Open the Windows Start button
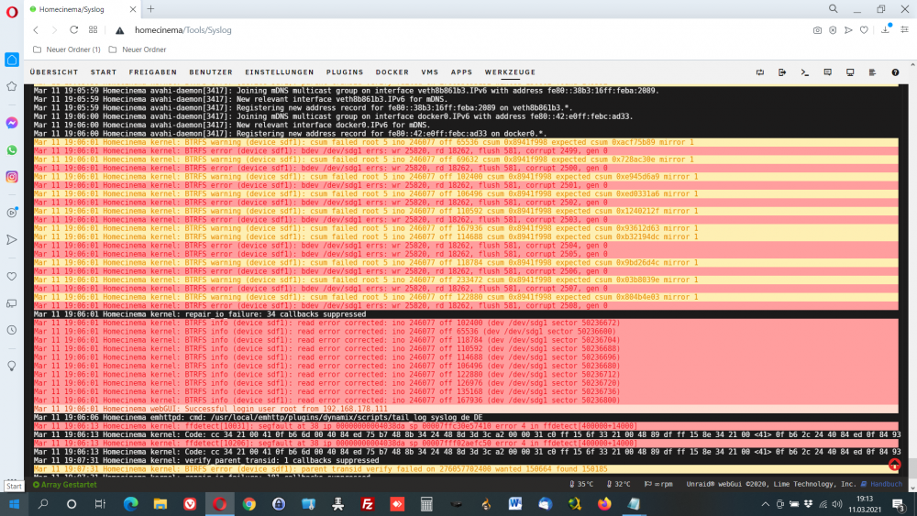 [x=14, y=504]
